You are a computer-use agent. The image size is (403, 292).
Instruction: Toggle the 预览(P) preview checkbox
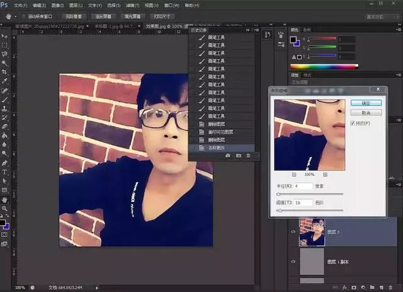click(353, 124)
